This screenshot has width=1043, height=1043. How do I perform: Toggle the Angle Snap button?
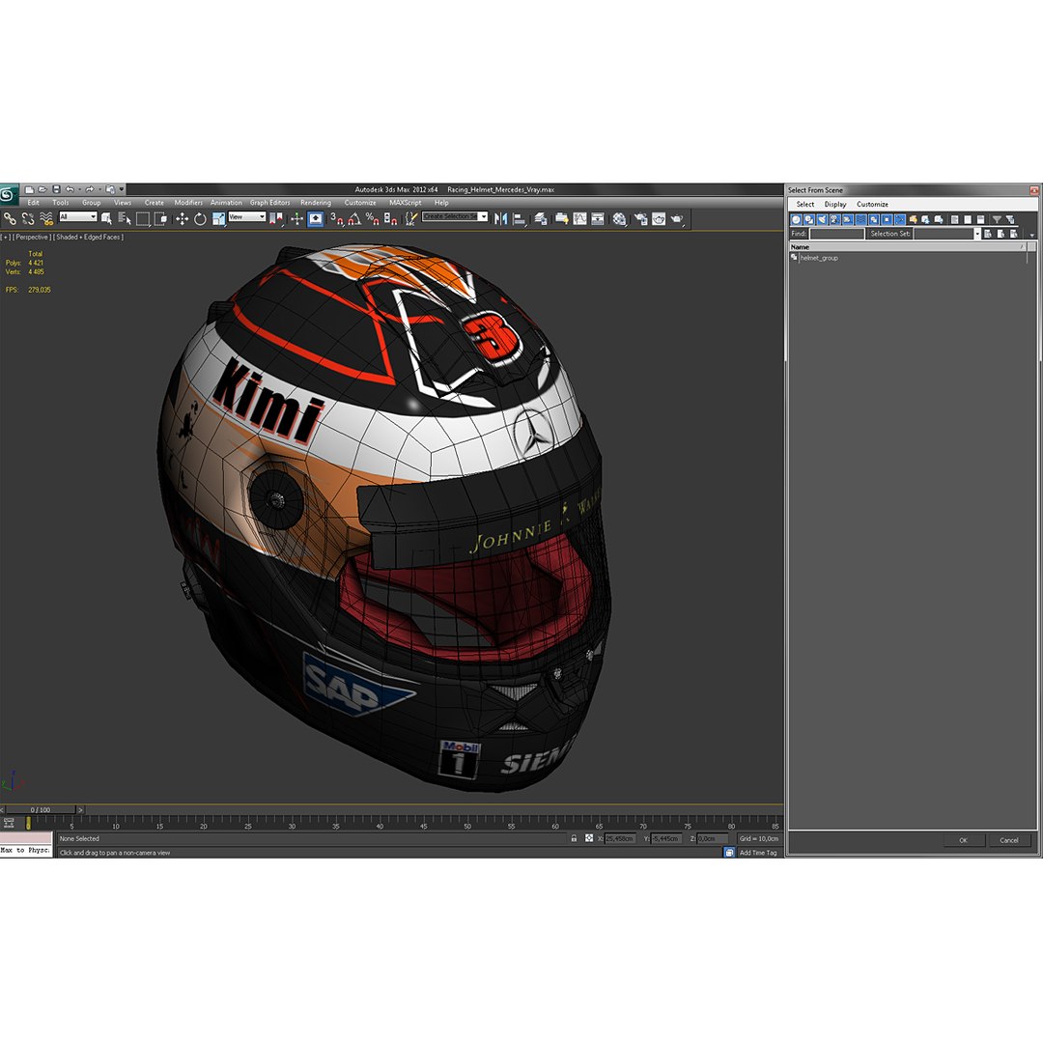point(354,218)
